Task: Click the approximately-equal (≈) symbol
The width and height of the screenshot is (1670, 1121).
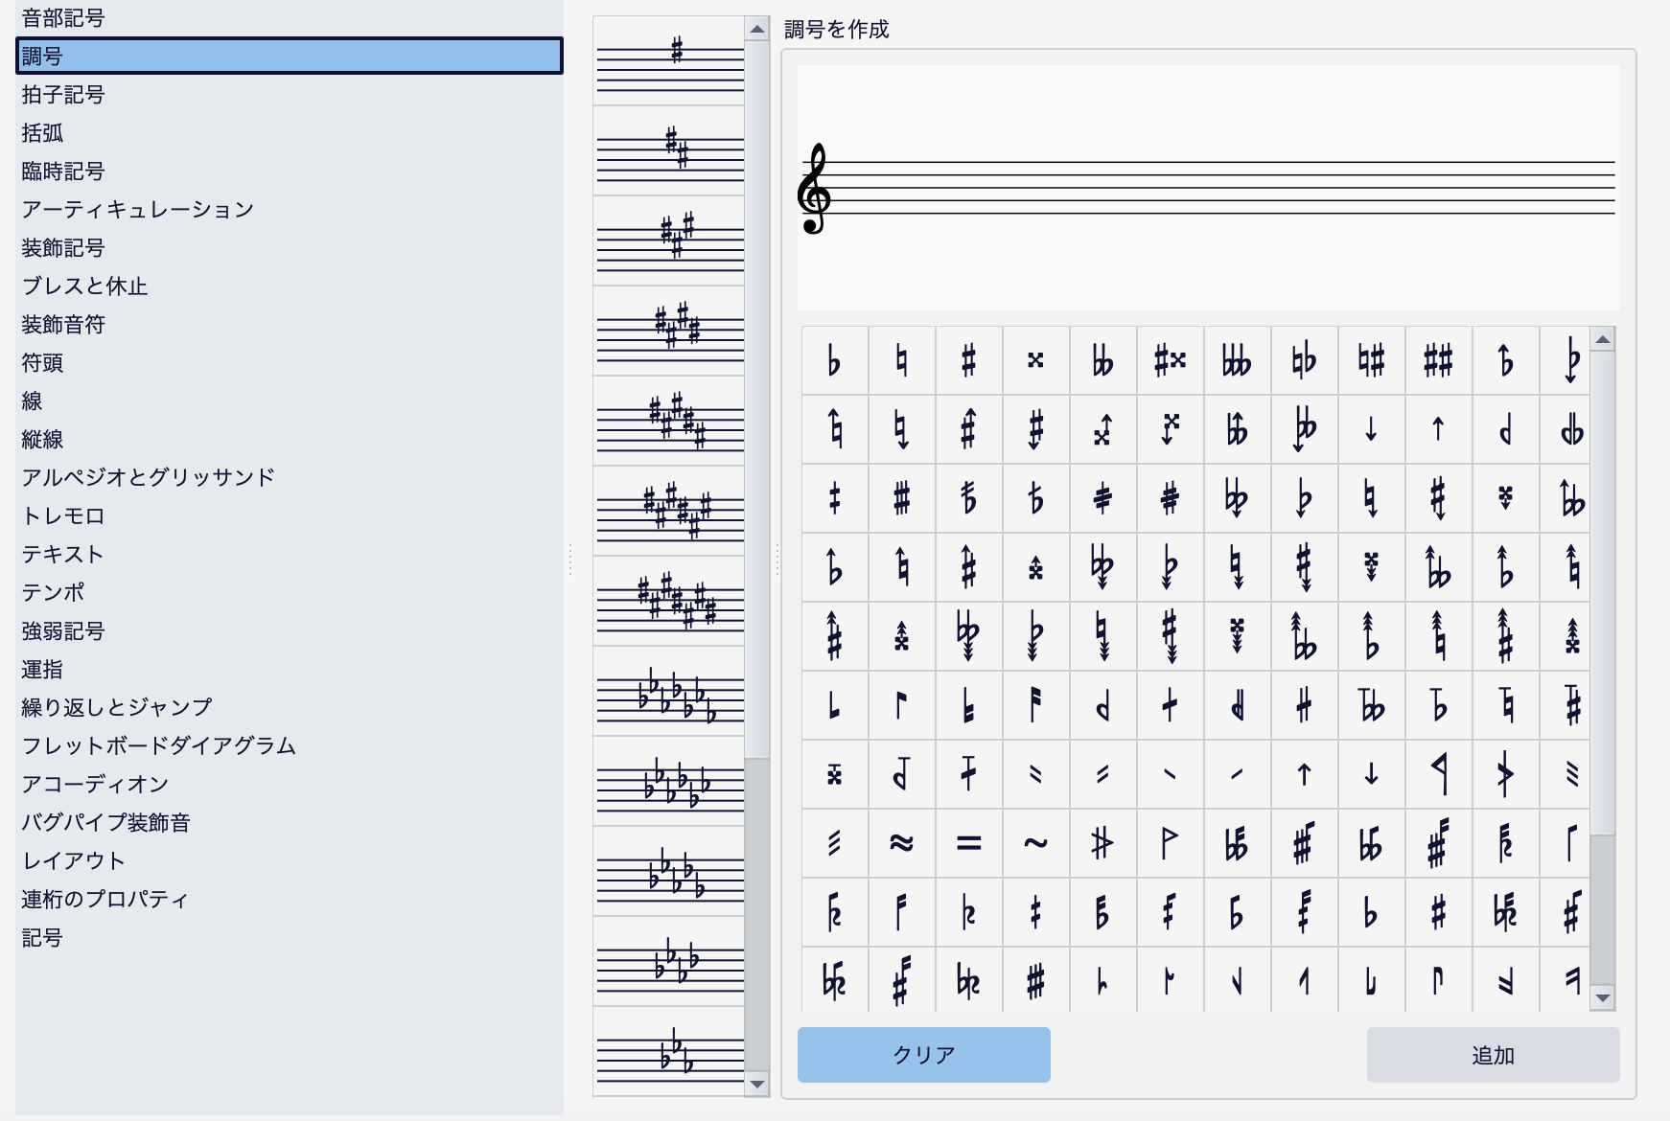Action: coord(901,844)
